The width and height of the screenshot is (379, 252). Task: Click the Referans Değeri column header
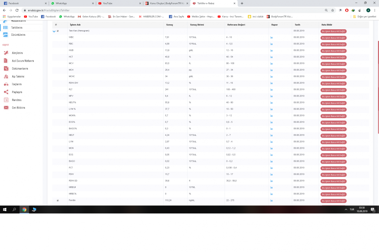tap(236, 25)
